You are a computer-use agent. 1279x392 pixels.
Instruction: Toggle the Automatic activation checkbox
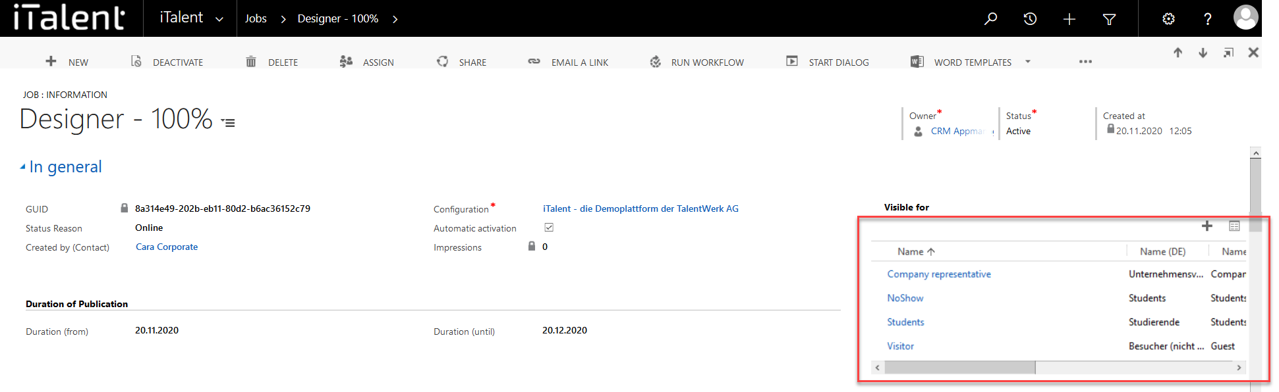pyautogui.click(x=549, y=228)
